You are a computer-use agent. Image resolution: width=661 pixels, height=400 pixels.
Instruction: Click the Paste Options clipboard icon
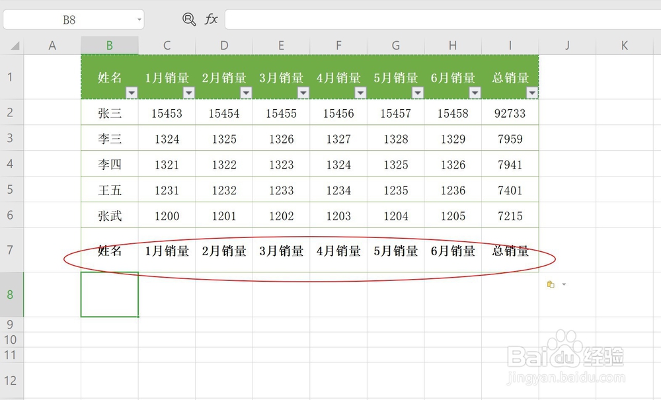tap(551, 284)
